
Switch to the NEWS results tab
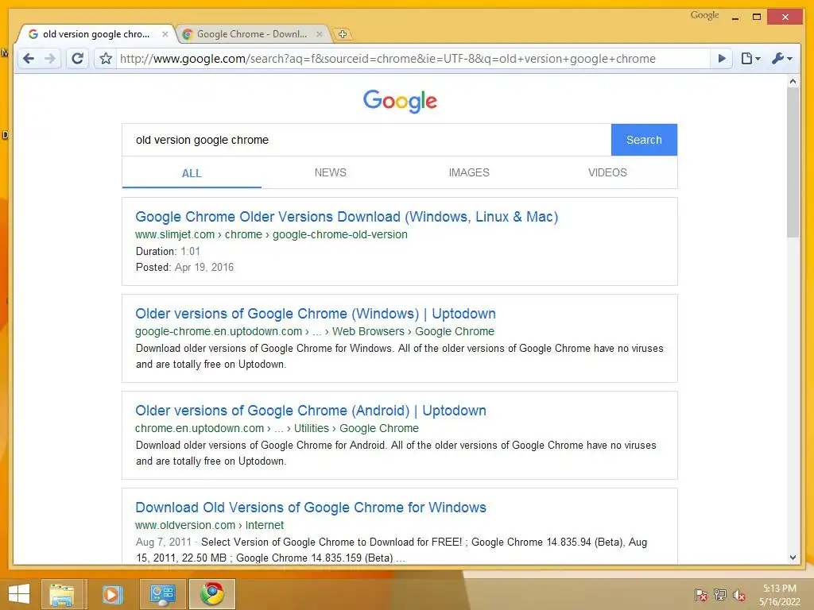(330, 172)
